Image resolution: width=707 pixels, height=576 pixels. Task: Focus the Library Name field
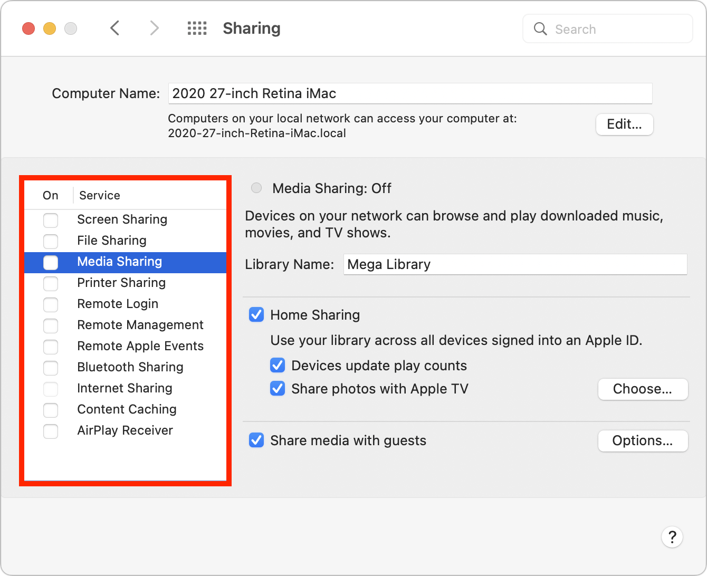[x=514, y=264]
